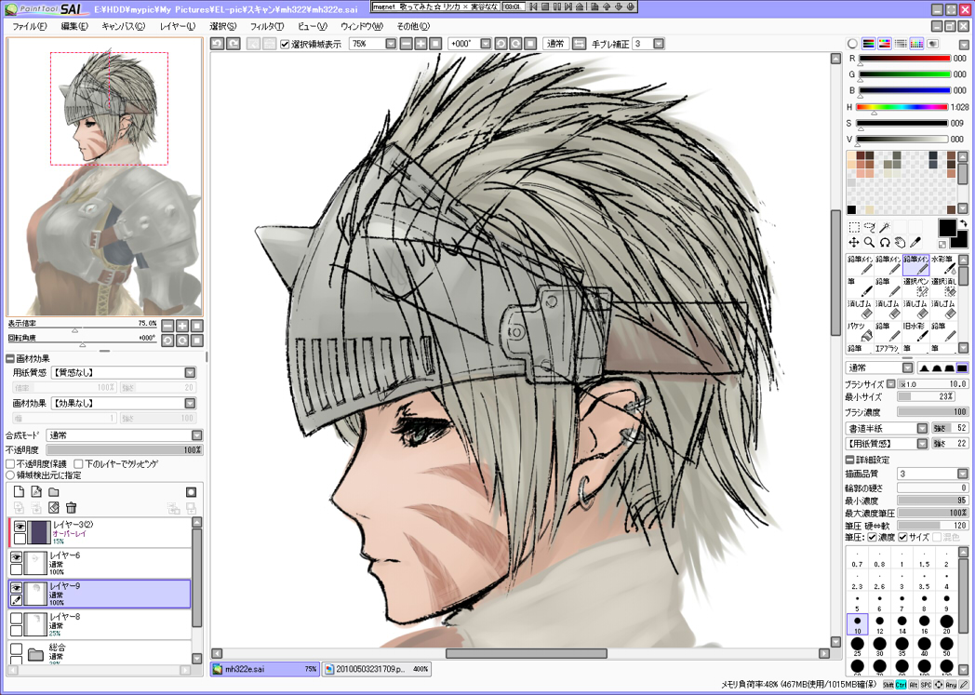Select the 水彩筆 watercolor brush

[x=944, y=265]
